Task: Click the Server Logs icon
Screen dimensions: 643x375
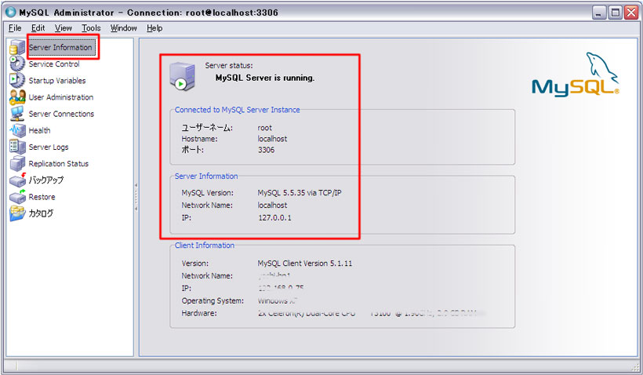Action: click(16, 147)
